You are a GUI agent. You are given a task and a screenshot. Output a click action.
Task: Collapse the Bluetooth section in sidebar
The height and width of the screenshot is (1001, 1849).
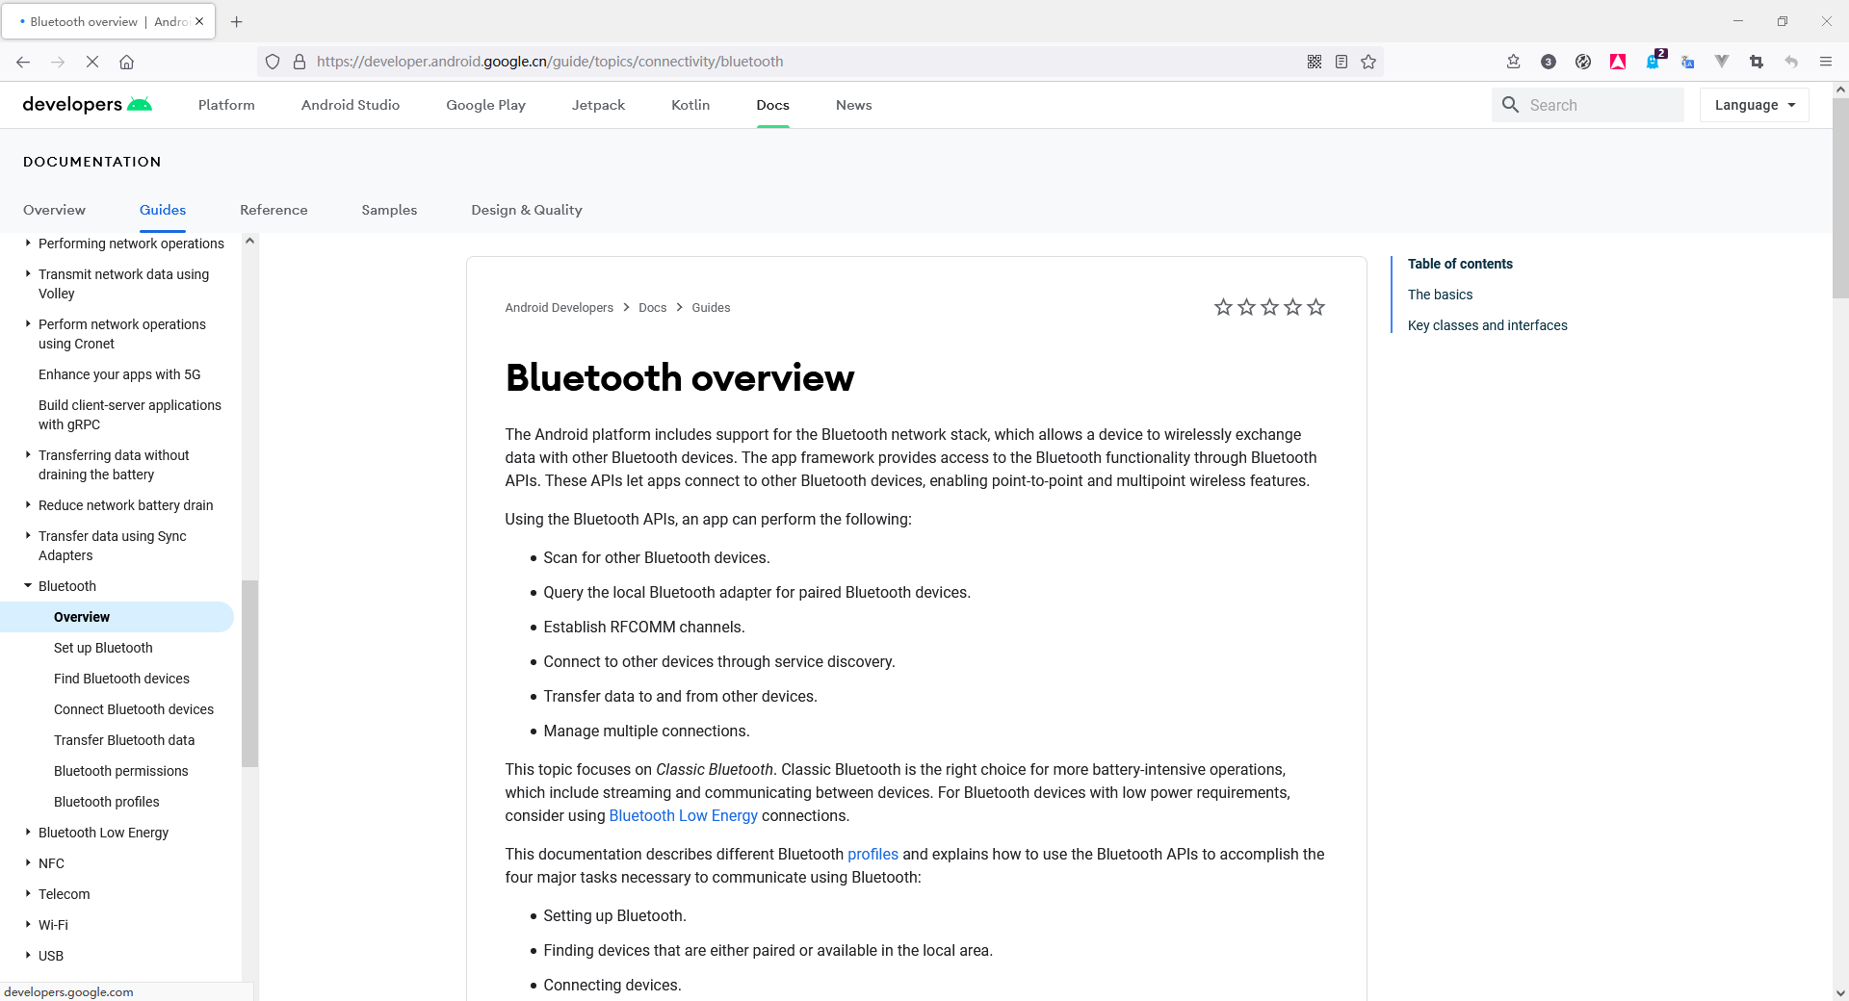point(28,585)
